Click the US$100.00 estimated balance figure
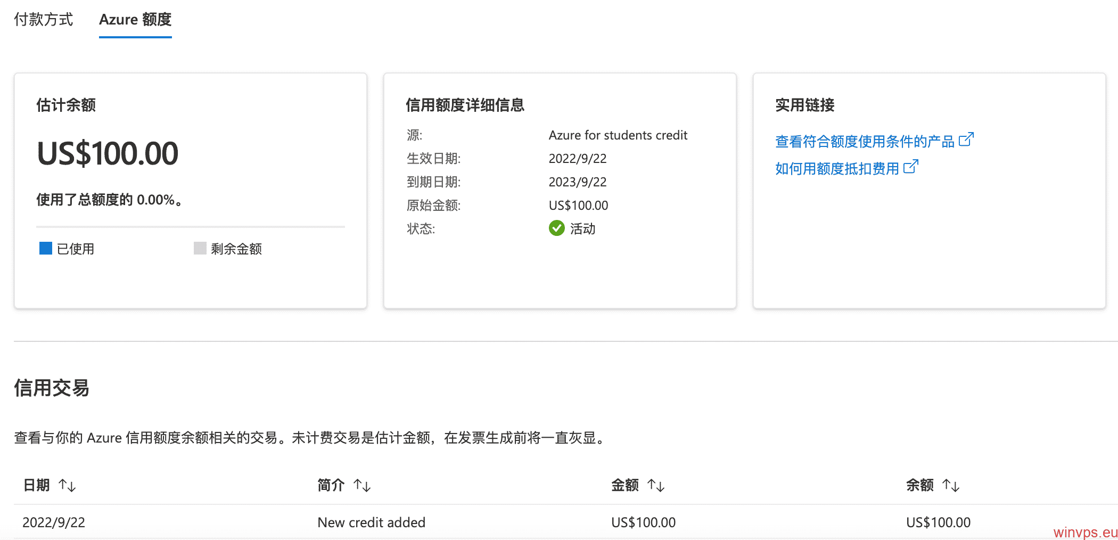This screenshot has width=1118, height=540. [x=108, y=153]
